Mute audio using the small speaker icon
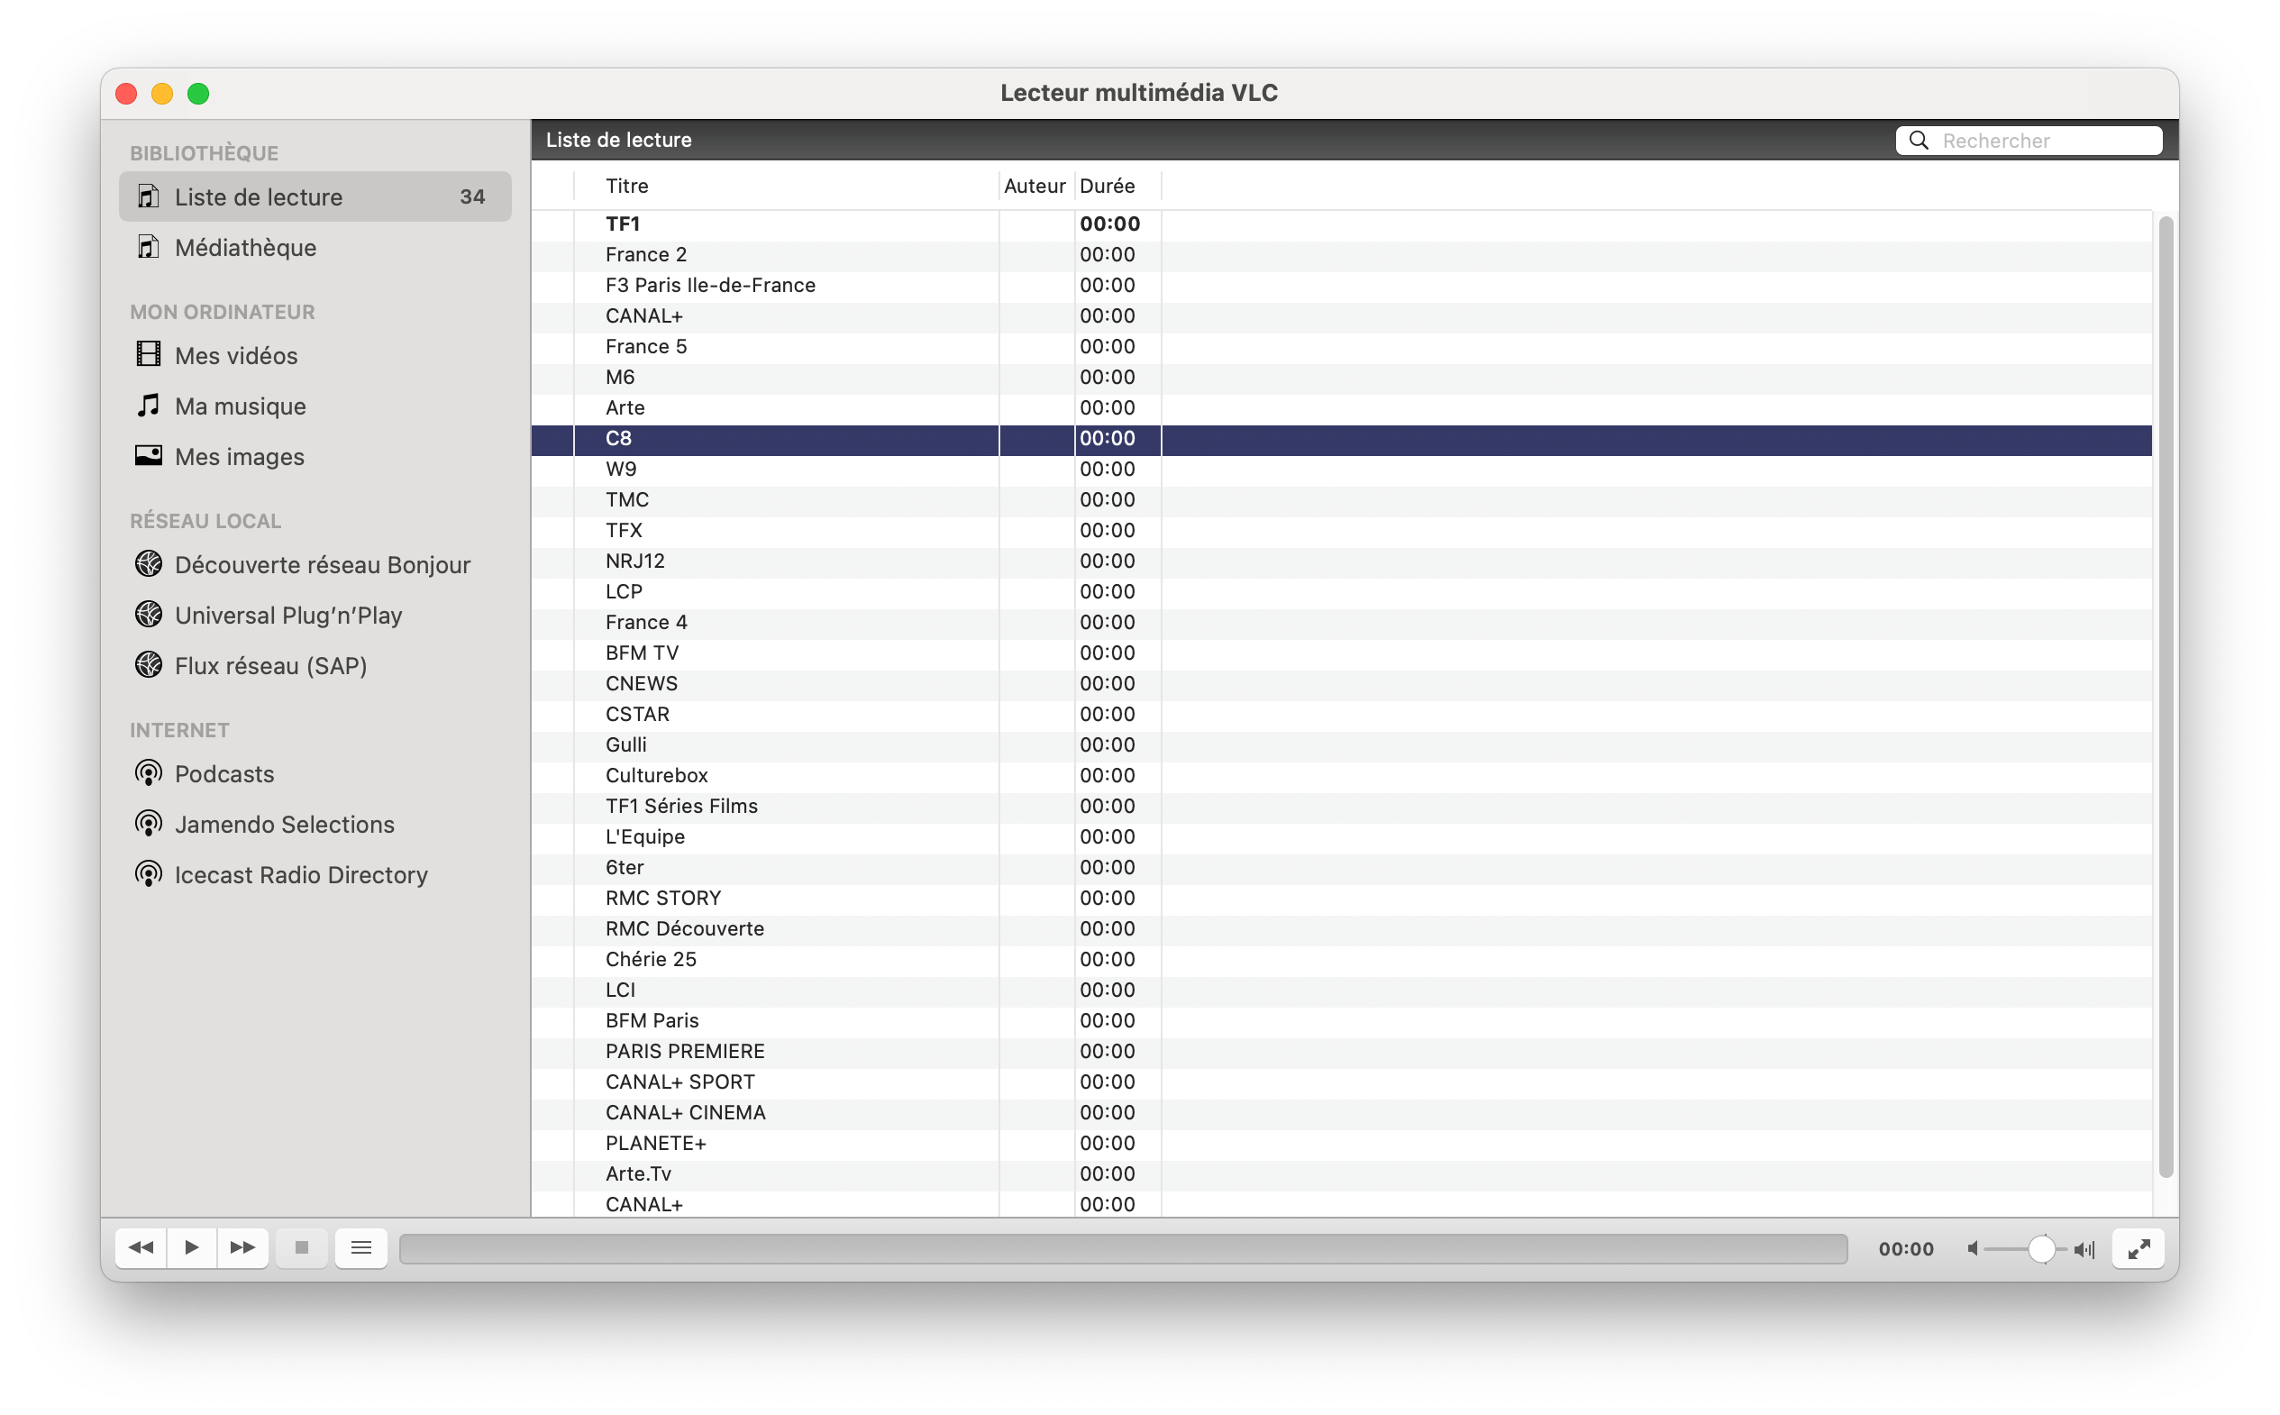 [1972, 1248]
